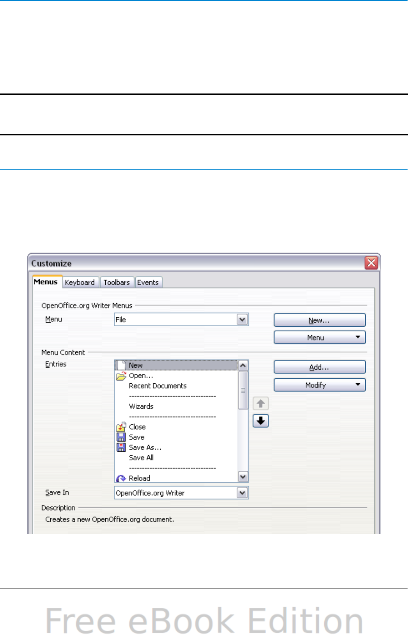
Task: Expand the Save In dropdown
Action: (x=242, y=493)
